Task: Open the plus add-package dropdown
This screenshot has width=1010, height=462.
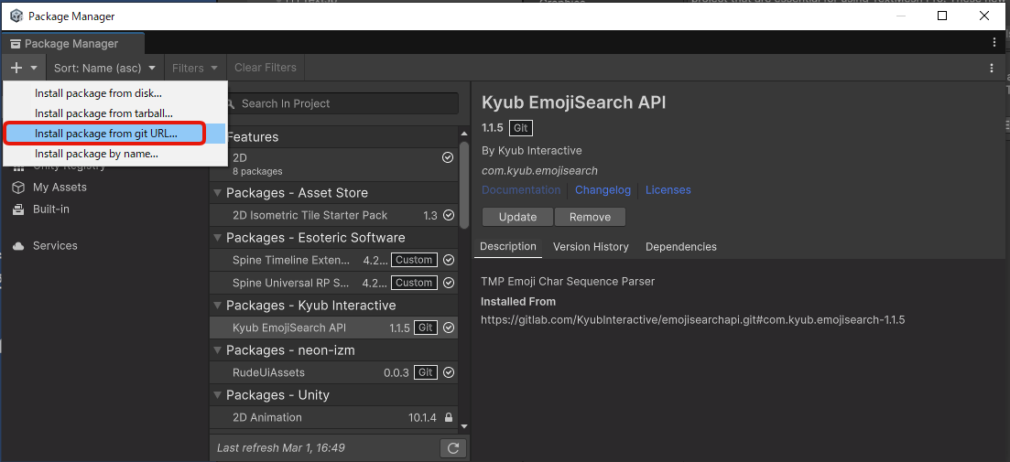Action: tap(24, 68)
